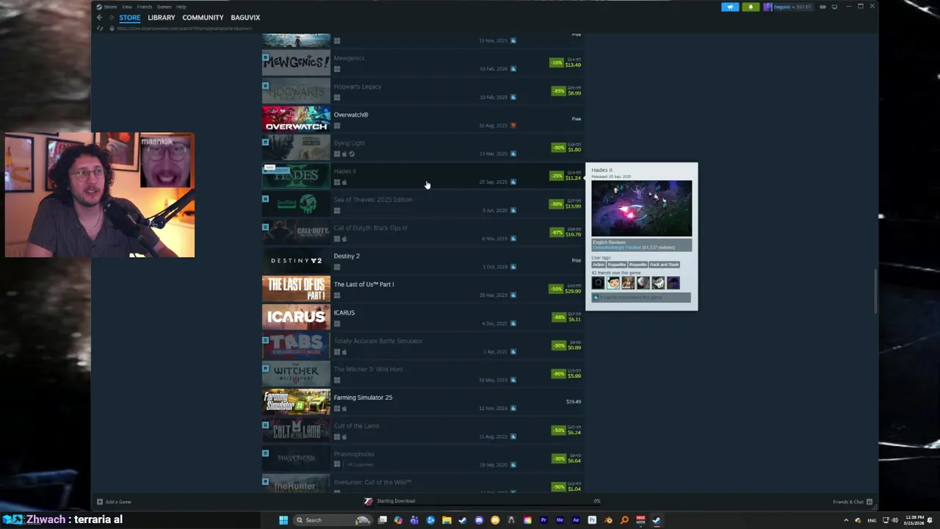
Task: Switch to the STORE tab
Action: point(130,18)
